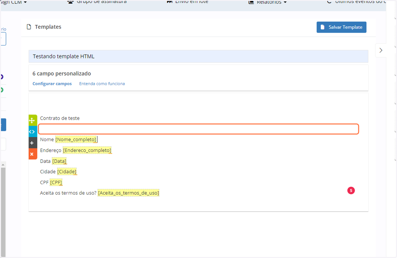Screen dimensions: 397x258
Task: Click the 6 campo personalizado heading
Action: click(62, 74)
